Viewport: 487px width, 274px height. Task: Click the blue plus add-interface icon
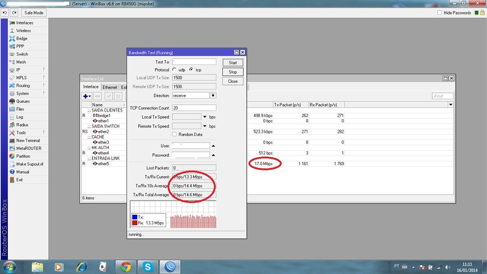click(x=85, y=96)
